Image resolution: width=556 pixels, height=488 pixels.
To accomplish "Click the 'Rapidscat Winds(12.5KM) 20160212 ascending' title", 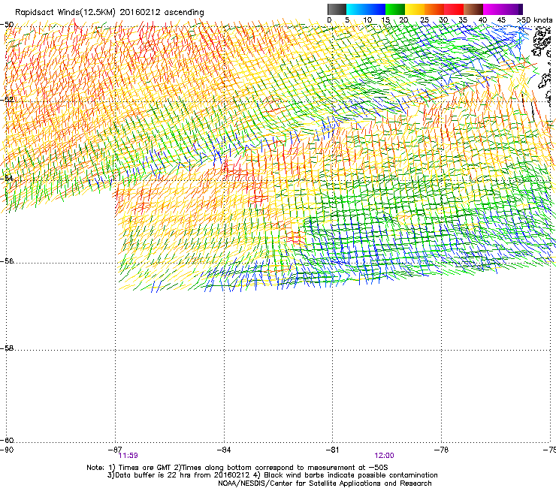I will pos(110,13).
